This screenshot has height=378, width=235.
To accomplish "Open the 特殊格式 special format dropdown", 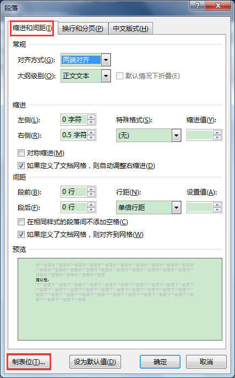I will [x=176, y=136].
